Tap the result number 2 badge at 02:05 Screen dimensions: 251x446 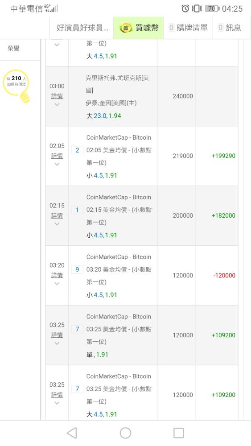pyautogui.click(x=77, y=150)
